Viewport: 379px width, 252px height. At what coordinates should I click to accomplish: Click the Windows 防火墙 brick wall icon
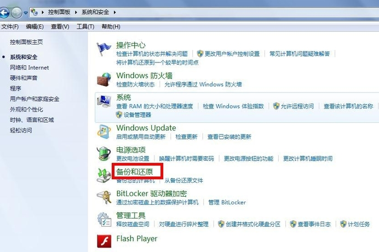tap(104, 79)
